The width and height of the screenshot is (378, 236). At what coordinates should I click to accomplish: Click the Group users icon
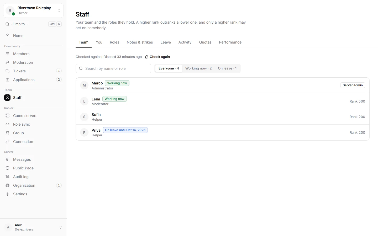(8, 133)
